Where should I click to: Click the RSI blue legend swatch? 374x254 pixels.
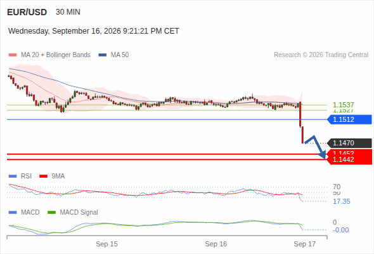tap(13, 177)
